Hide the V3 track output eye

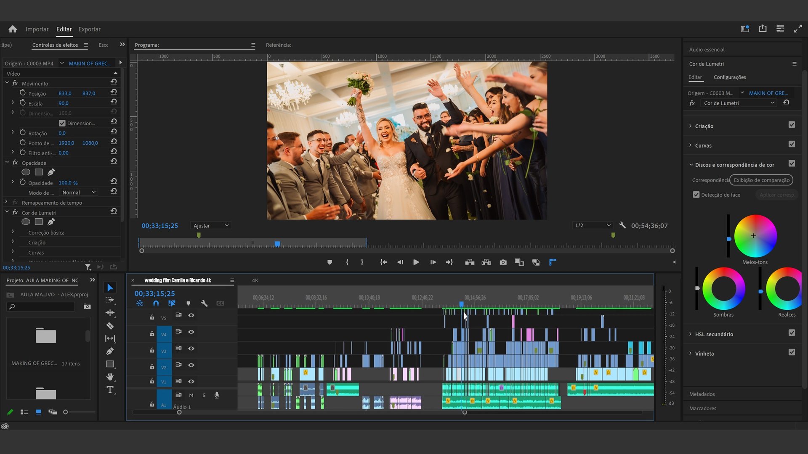tap(191, 348)
